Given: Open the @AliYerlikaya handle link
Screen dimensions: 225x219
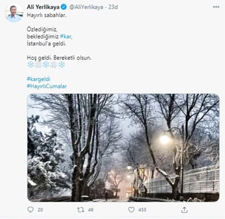Looking at the screenshot, I should click(x=86, y=7).
